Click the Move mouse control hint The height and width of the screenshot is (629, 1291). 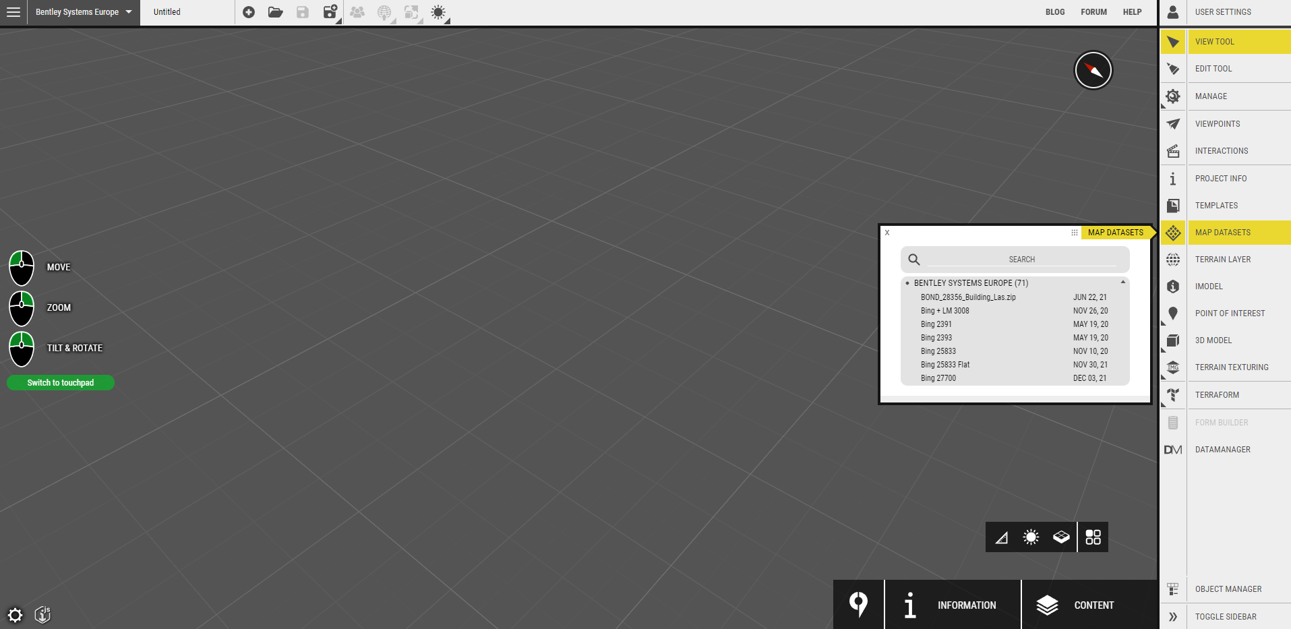(40, 268)
